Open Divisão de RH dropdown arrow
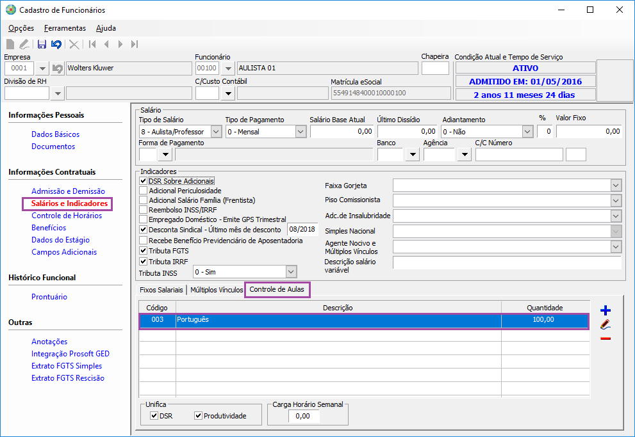Image resolution: width=635 pixels, height=437 pixels. [58, 93]
